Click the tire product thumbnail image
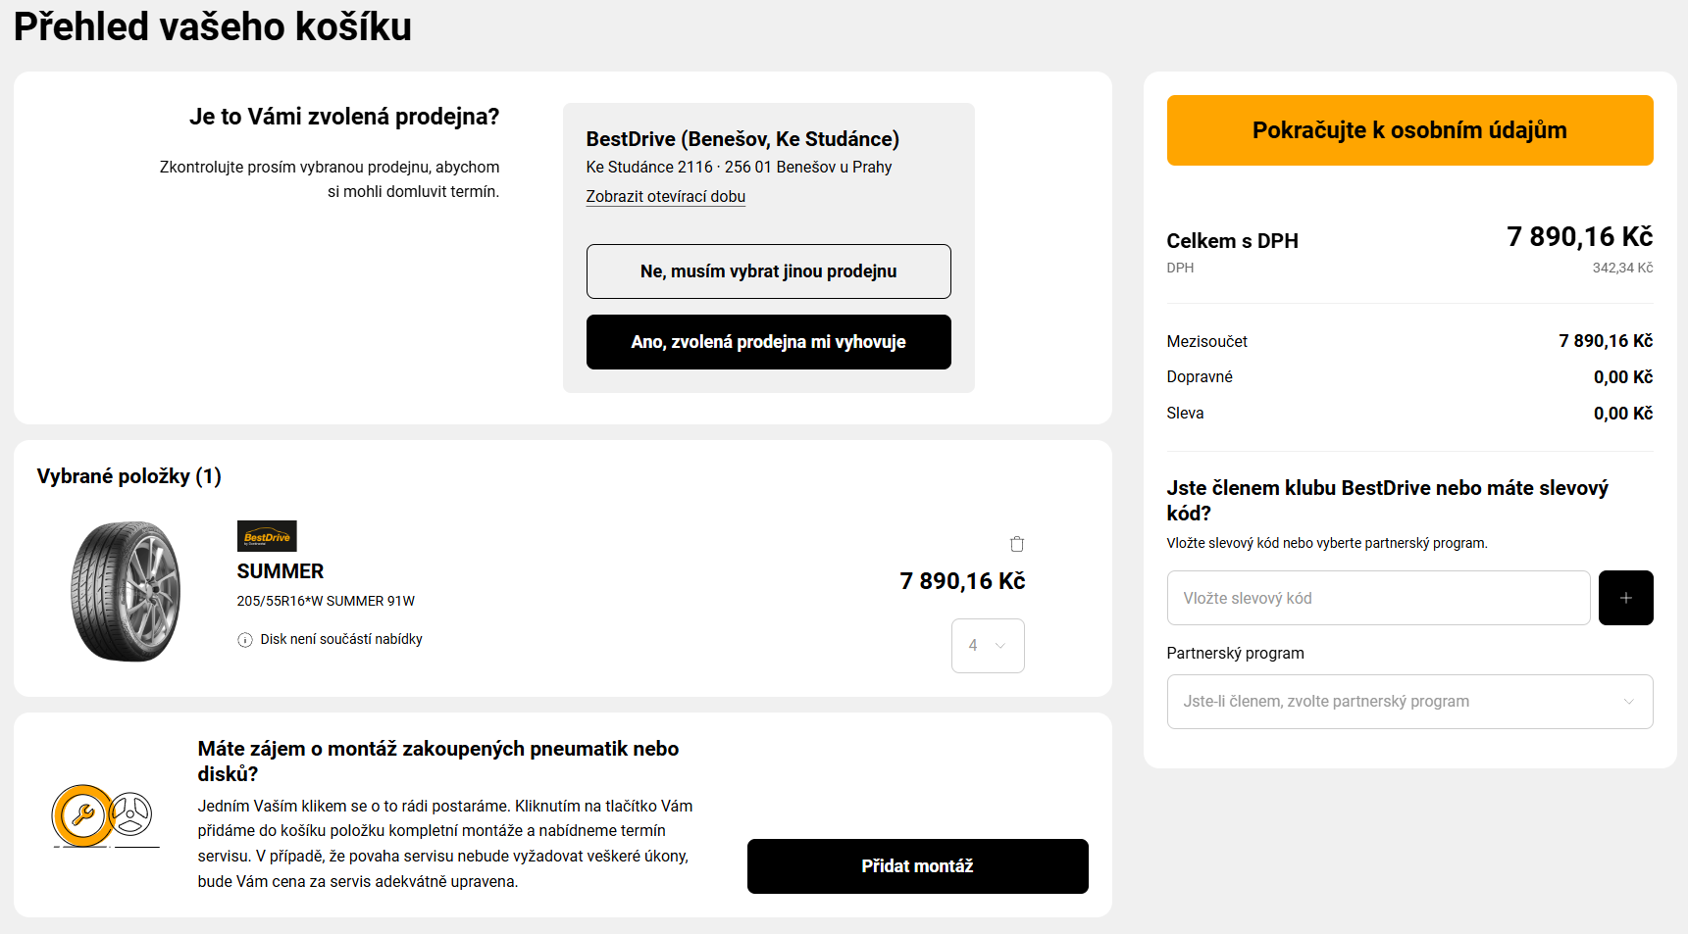The image size is (1688, 934). 126,591
